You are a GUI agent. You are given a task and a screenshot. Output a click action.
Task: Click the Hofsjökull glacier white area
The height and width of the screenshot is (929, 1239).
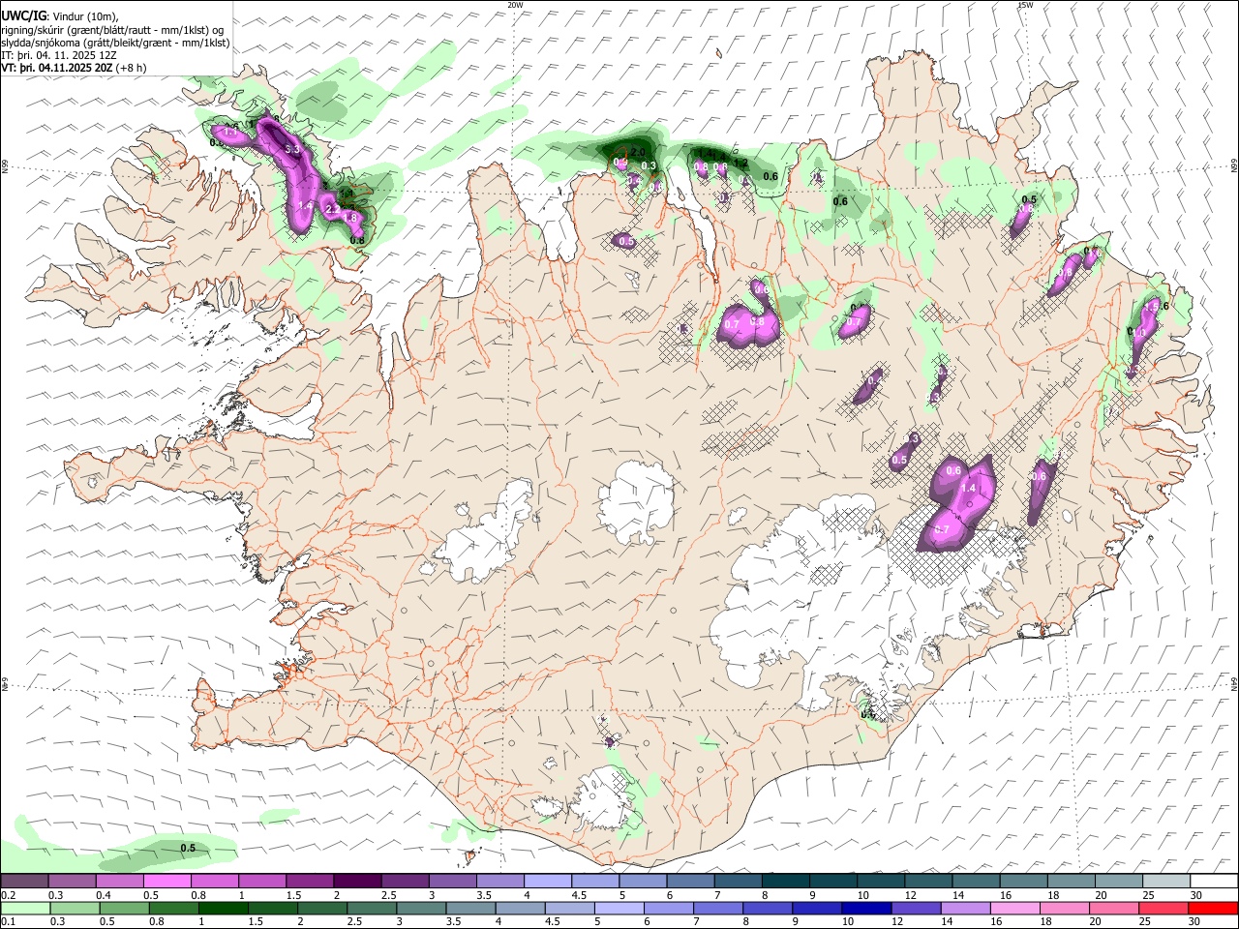tap(637, 502)
